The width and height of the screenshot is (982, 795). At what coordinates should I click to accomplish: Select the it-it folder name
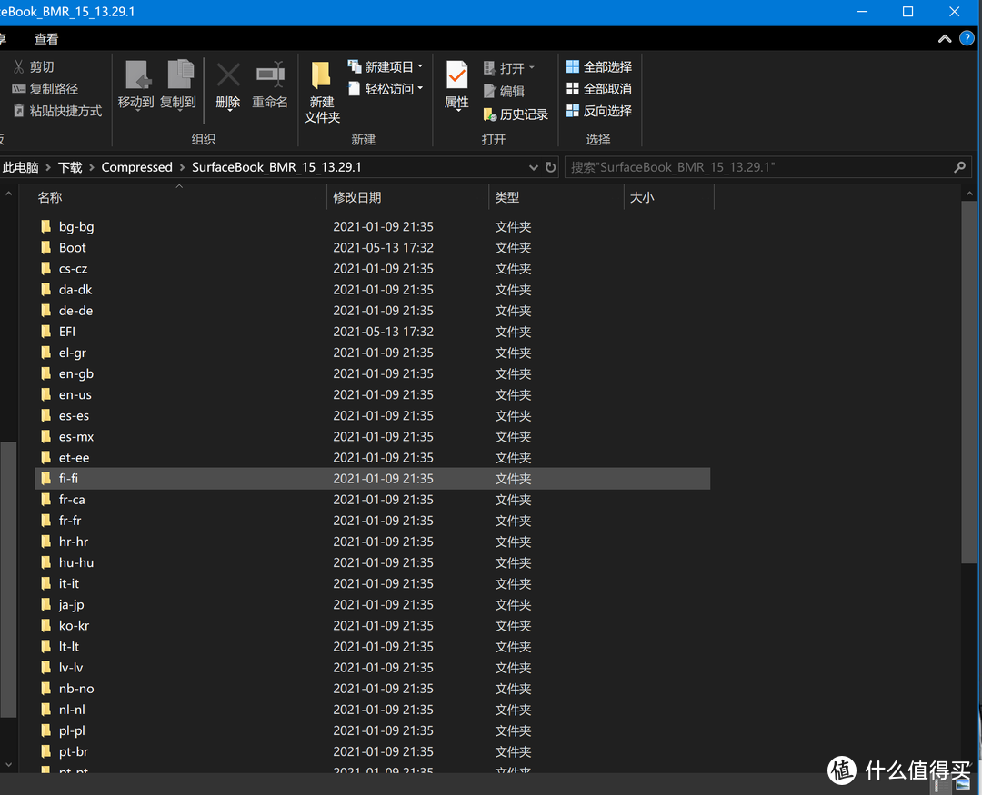pos(69,583)
